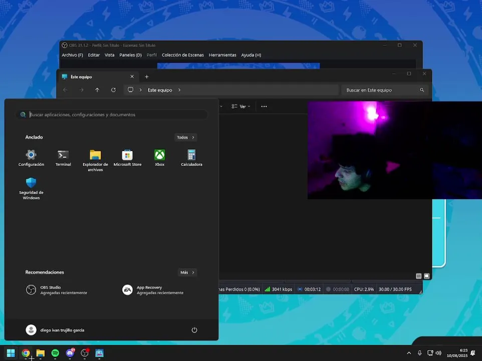Click the OBS stream time 00:03:12
Screen dimensions: 482x361
pos(309,289)
